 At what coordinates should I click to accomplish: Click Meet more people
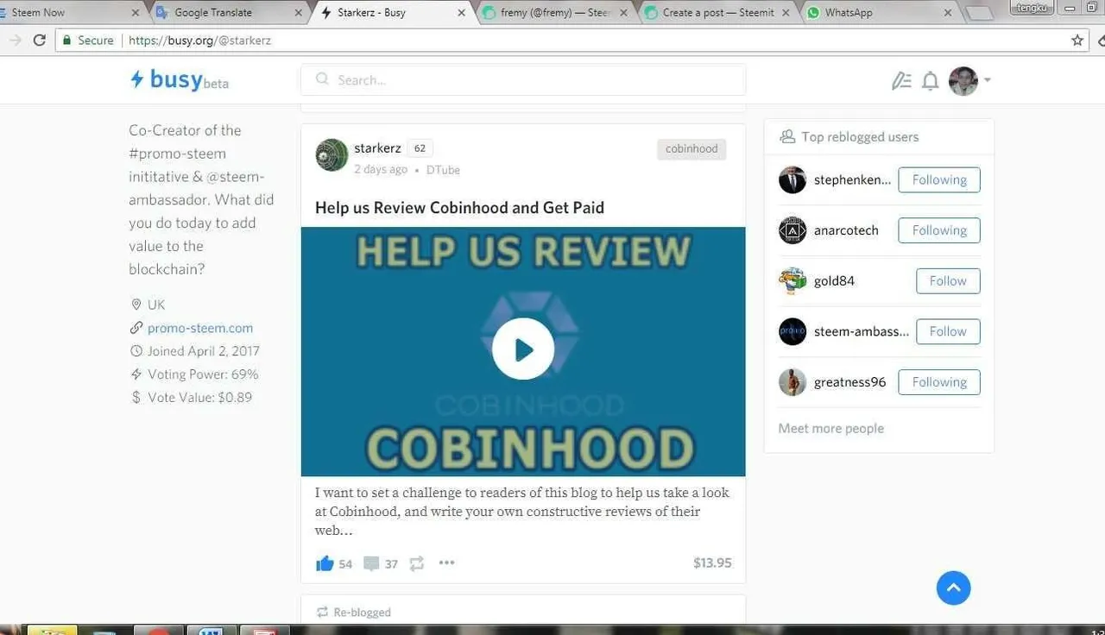[830, 428]
